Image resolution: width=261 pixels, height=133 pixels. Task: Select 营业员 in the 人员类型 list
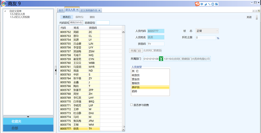(x=150, y=79)
